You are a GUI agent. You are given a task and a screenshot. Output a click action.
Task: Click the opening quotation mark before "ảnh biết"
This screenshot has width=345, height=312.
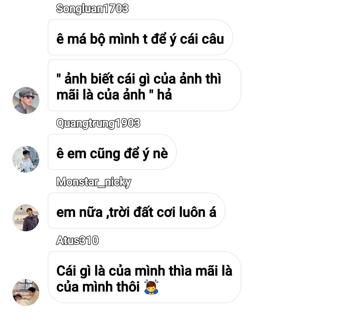pyautogui.click(x=58, y=76)
